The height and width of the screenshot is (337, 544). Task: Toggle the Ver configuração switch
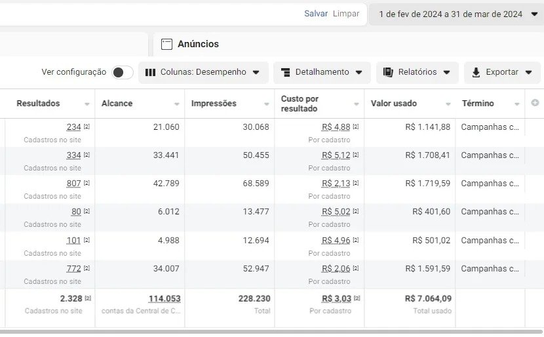click(122, 72)
